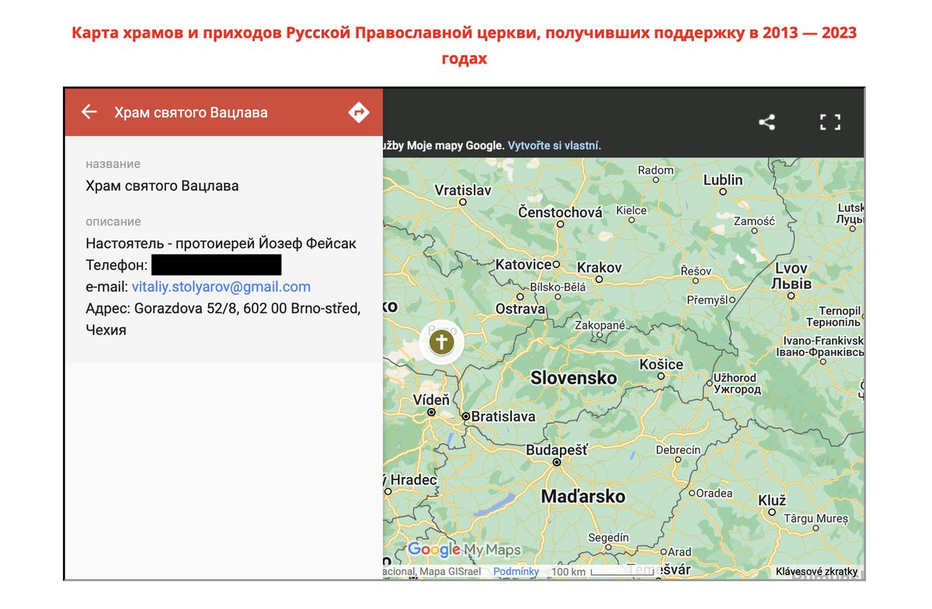Click the back arrow in the panel header
This screenshot has height=609, width=932.
pyautogui.click(x=89, y=112)
